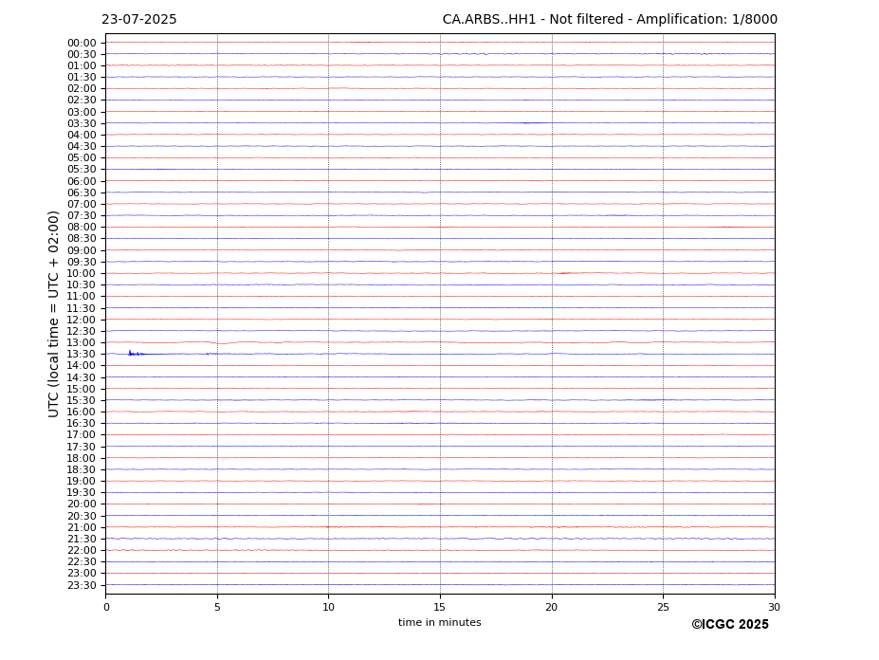Click the dark red blip on the 10:00 trace near minute 20
This screenshot has width=879, height=660.
coord(563,273)
